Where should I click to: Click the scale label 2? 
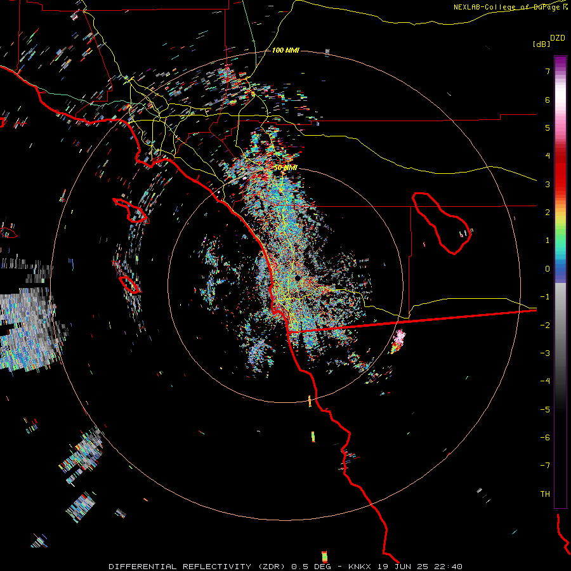point(548,213)
